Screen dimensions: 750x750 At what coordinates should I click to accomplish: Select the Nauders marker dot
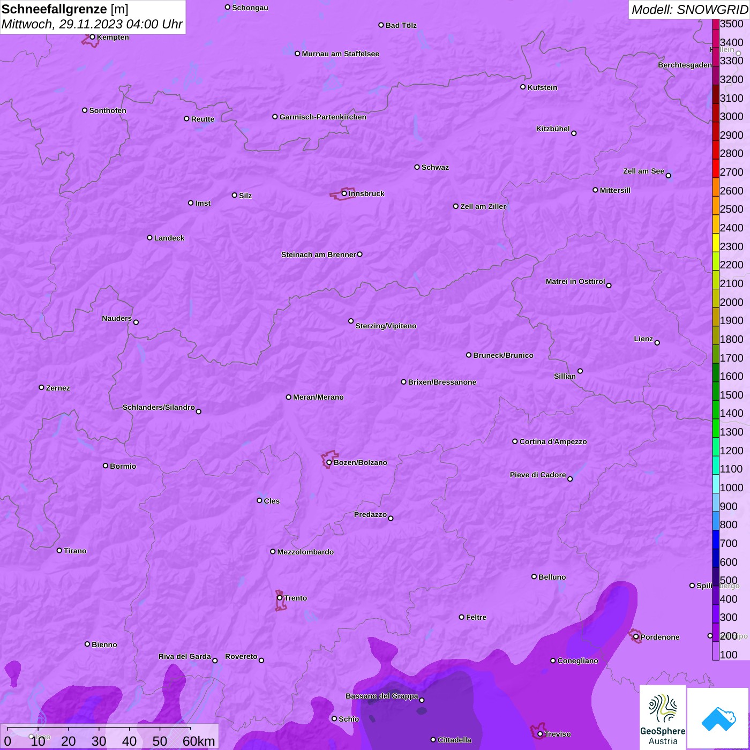136,322
